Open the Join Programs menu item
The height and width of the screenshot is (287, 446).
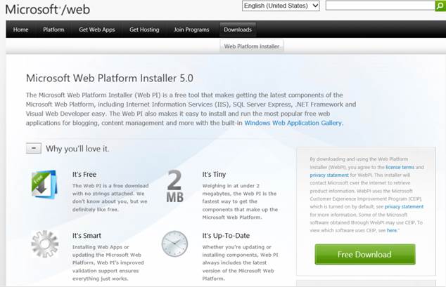pos(192,29)
